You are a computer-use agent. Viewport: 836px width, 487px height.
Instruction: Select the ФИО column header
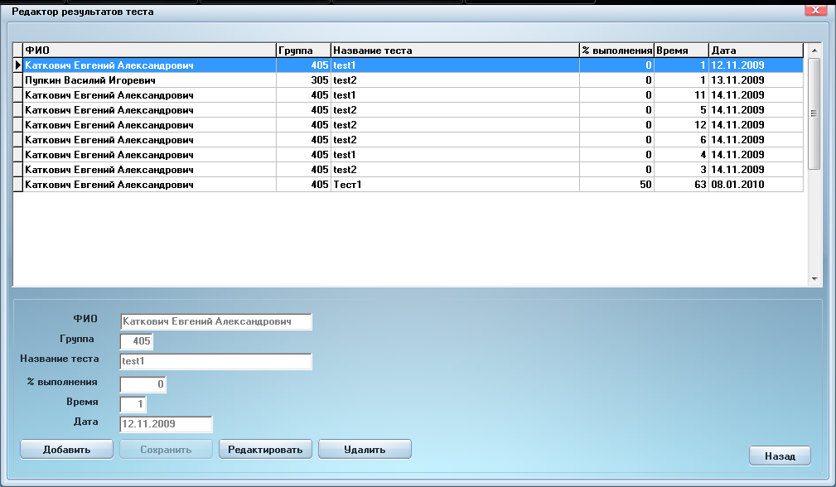pos(149,50)
